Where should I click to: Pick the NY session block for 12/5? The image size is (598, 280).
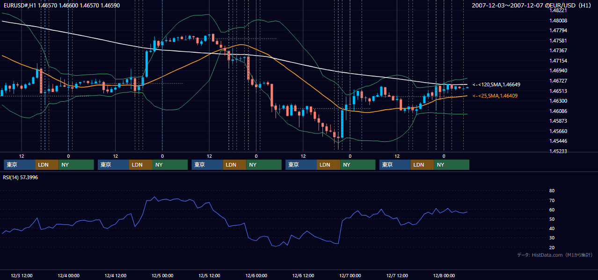click(264, 165)
